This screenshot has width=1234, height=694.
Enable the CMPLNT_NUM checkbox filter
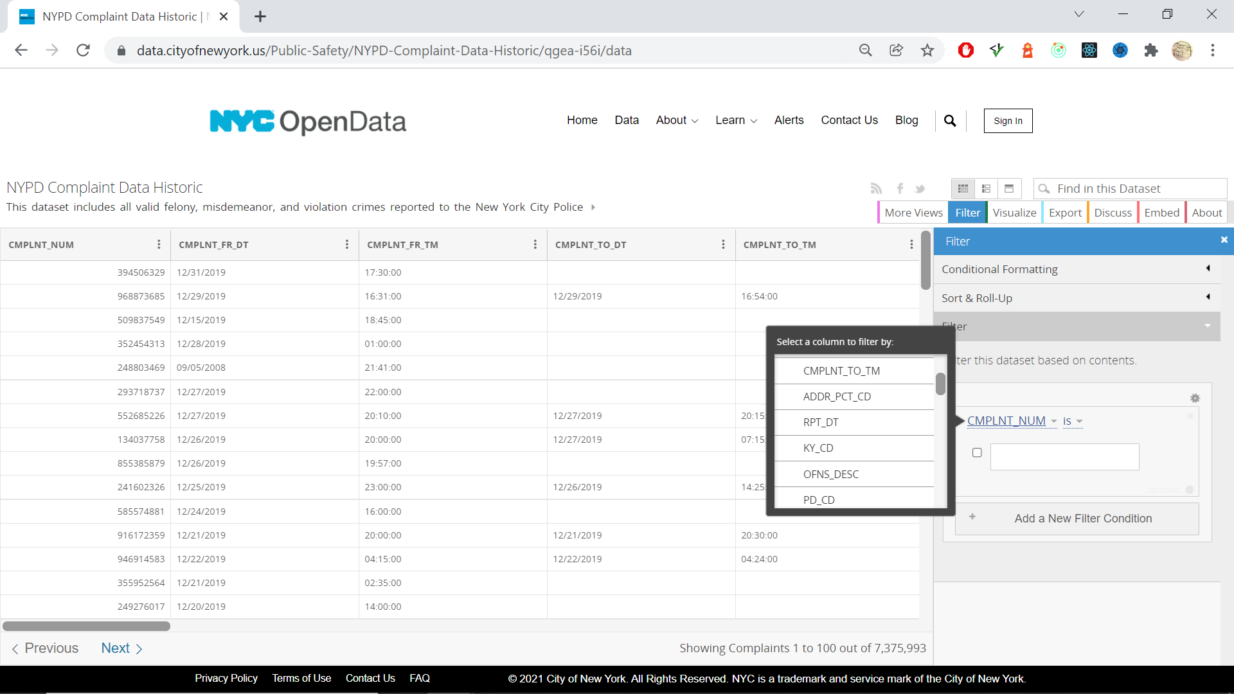(976, 452)
